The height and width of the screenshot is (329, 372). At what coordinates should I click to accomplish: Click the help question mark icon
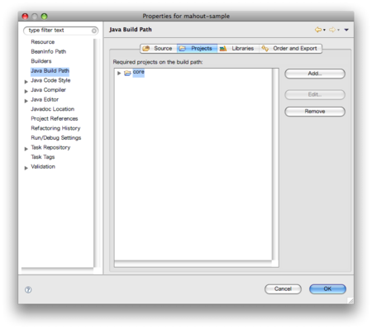(28, 289)
